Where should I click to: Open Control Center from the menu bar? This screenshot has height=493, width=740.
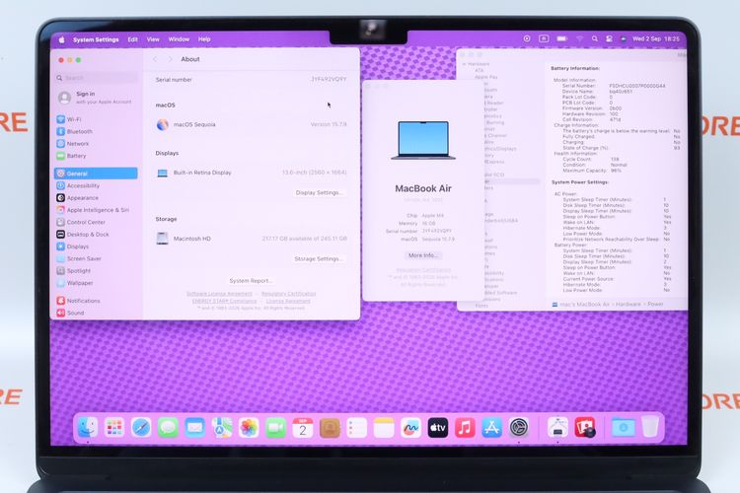click(610, 38)
